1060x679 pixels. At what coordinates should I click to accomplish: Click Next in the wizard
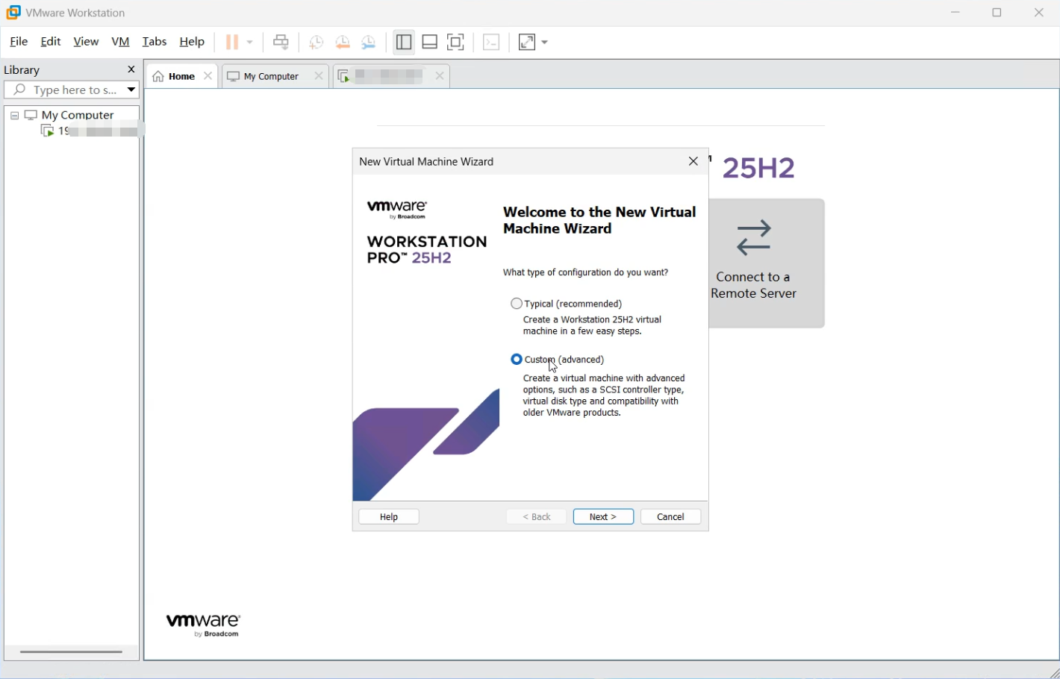coord(603,517)
